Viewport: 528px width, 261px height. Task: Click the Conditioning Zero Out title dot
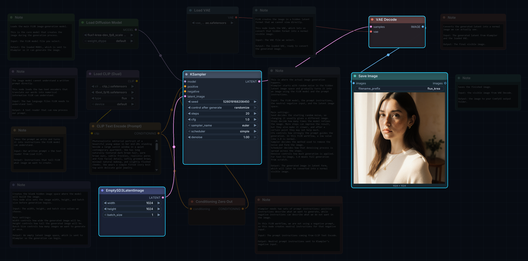click(x=192, y=202)
